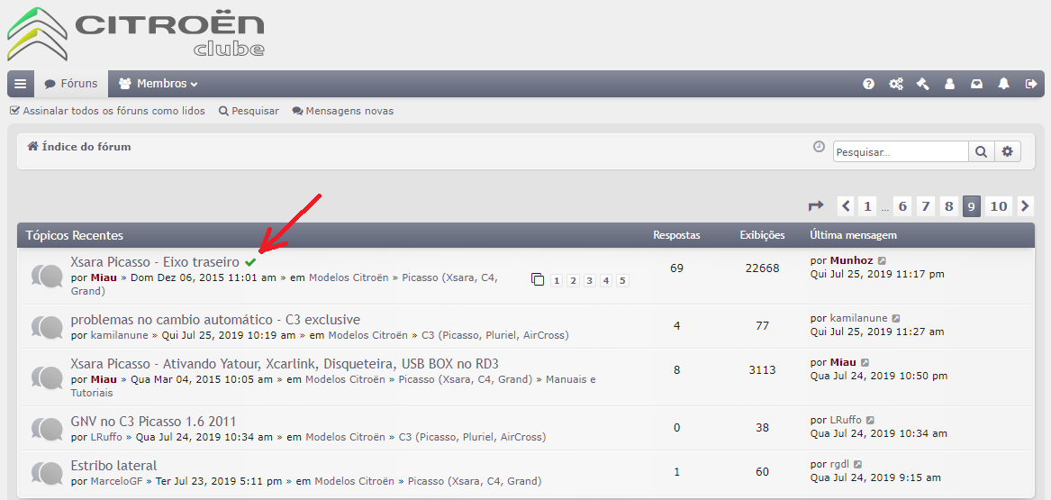The image size is (1051, 500).
Task: Open page 5 of 'Eixo traseiro' topic
Action: (622, 280)
